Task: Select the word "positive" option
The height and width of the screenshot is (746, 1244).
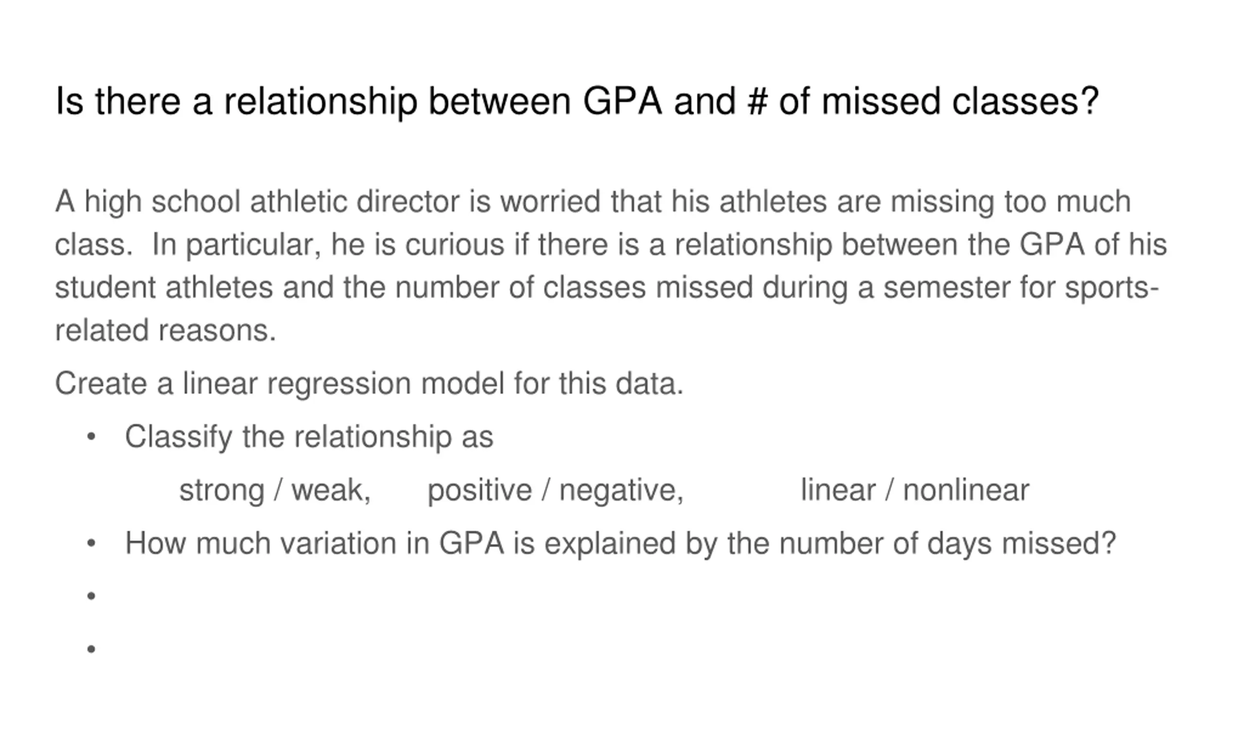Action: 480,490
